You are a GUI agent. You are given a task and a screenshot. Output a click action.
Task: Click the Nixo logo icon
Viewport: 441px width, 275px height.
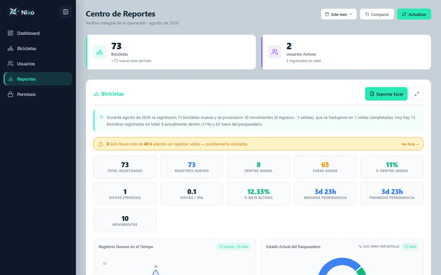point(13,12)
